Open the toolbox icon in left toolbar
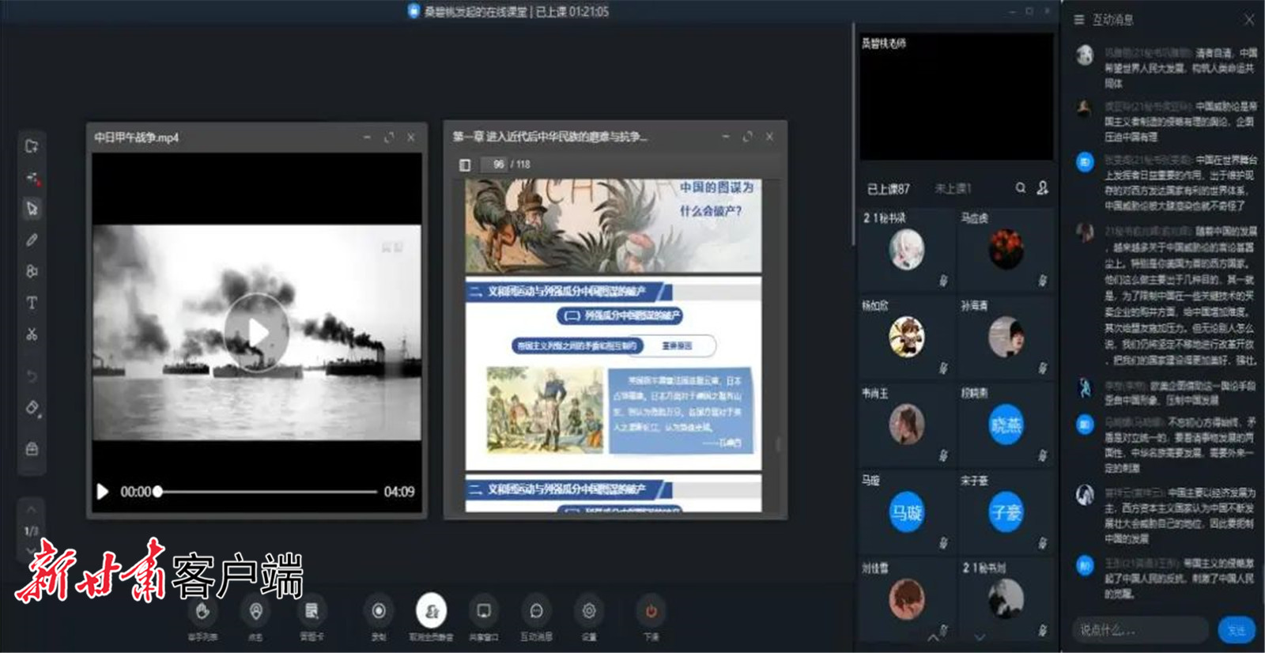The width and height of the screenshot is (1265, 653). click(x=32, y=449)
